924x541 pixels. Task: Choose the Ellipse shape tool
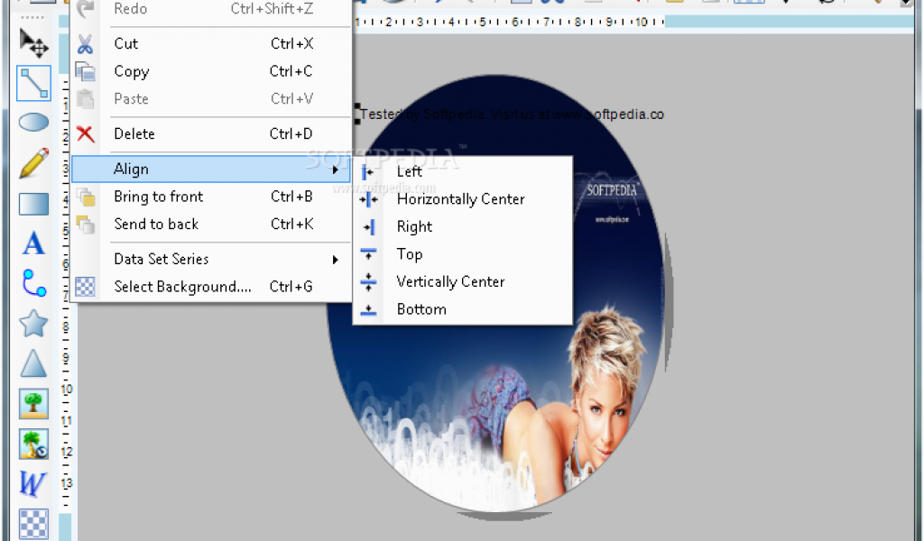pyautogui.click(x=33, y=123)
